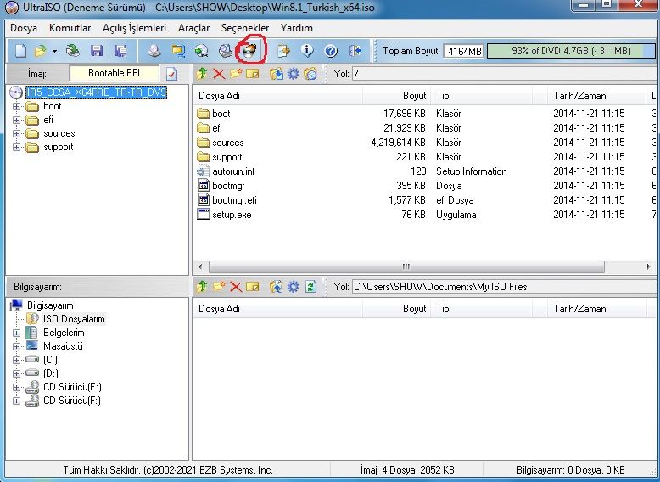
Task: Click the Exit door icon in toolbar
Action: pos(355,51)
